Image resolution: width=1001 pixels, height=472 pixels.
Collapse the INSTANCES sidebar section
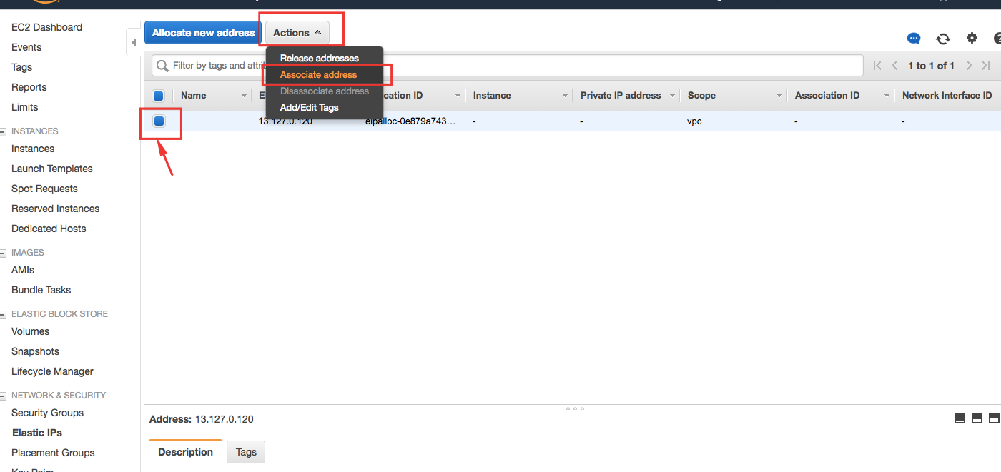tap(3, 131)
